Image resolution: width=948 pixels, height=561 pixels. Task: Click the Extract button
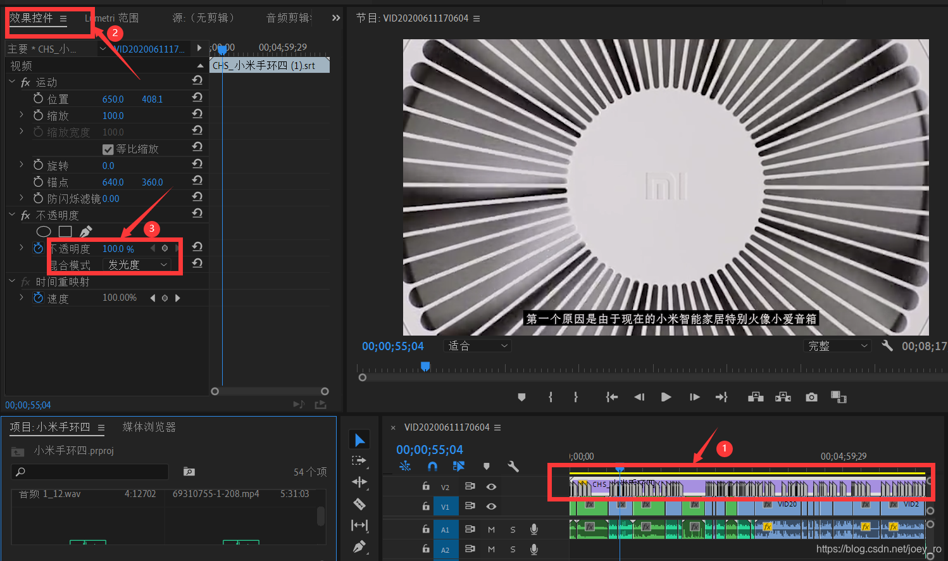tap(783, 397)
